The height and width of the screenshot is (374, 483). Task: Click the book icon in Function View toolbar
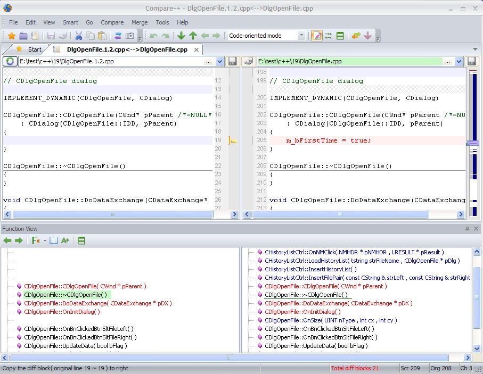click(x=54, y=240)
